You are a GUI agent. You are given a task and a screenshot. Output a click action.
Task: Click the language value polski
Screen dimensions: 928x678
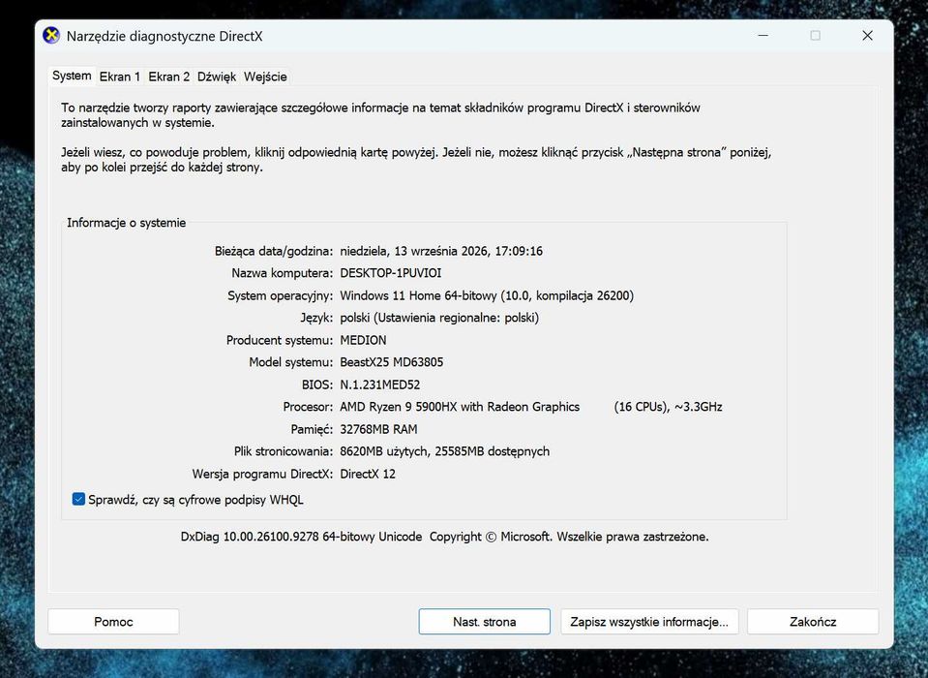439,318
